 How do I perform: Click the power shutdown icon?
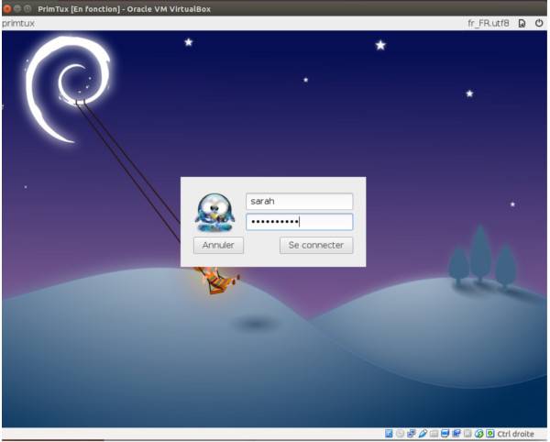coord(539,24)
